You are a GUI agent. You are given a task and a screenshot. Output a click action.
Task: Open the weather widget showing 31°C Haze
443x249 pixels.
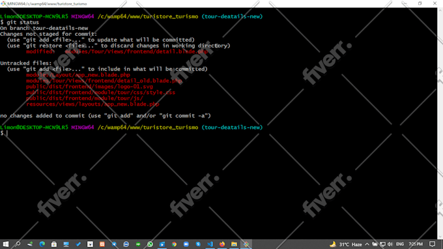click(x=346, y=244)
